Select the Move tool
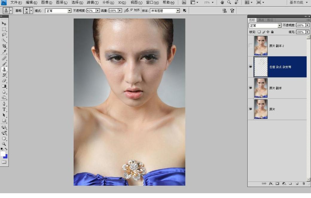The width and height of the screenshot is (311, 198). click(x=4, y=24)
